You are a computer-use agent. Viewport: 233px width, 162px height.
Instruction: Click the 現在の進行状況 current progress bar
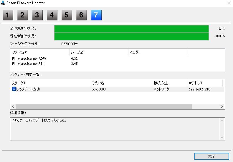pos(131,37)
